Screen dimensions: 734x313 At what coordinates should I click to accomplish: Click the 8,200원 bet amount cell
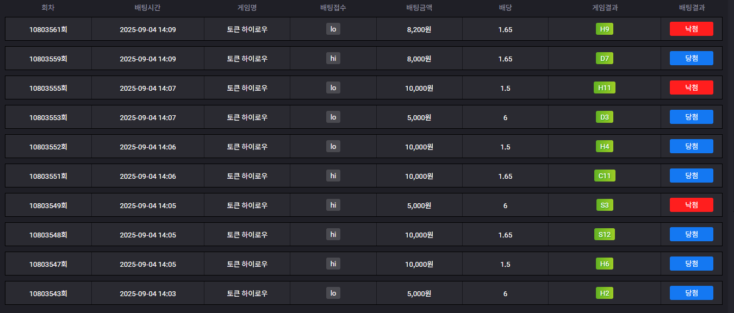pos(419,29)
